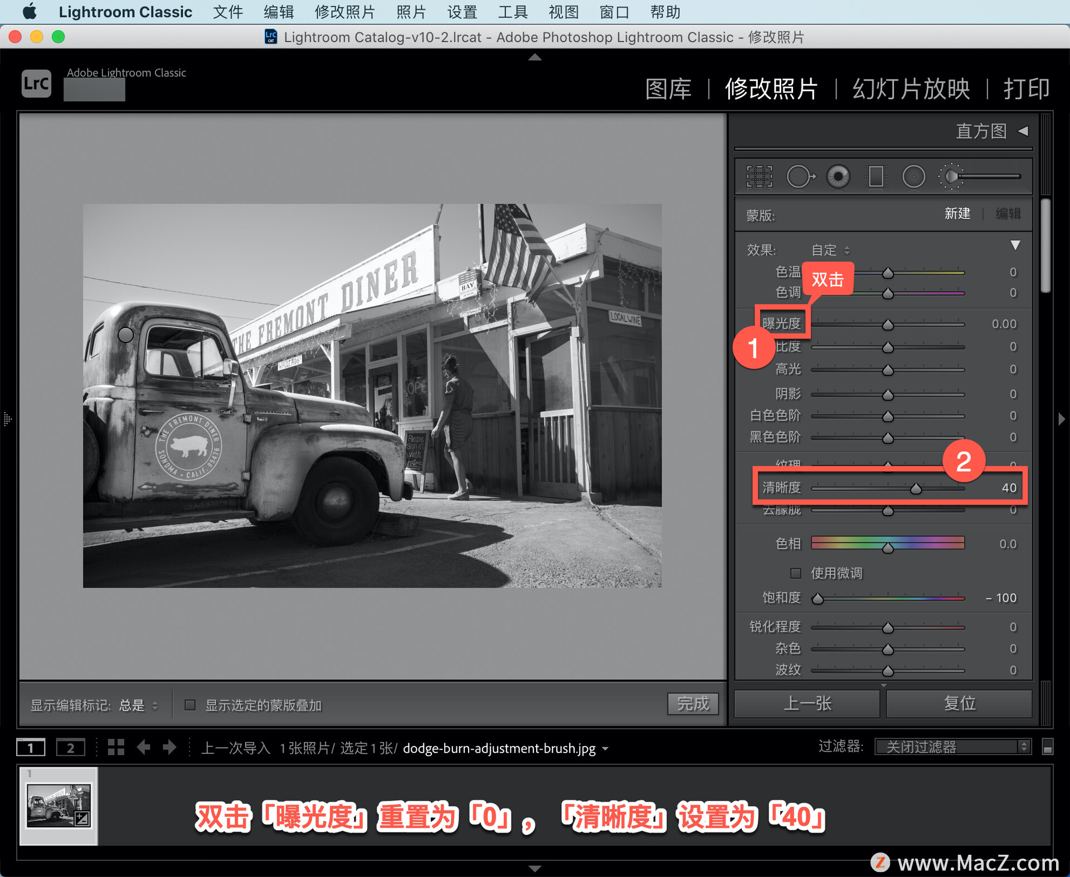Screen dimensions: 1070x877
Task: Click the 色温 slider handle
Action: (x=888, y=273)
